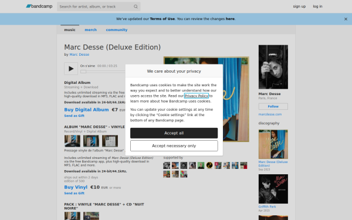Screen dimensions: 352x220
Task: Open the Marc Desse (Deluxe Edition) discography cover
Action: pos(273,144)
